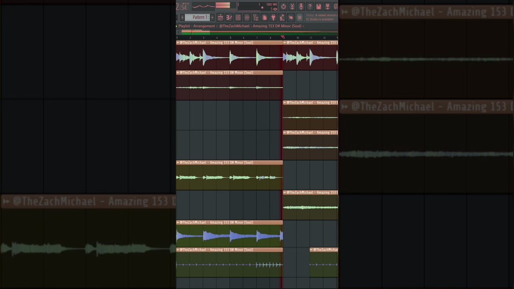This screenshot has width=514, height=289.
Task: Click the one-click audio recording microphone icon
Action: click(x=301, y=6)
